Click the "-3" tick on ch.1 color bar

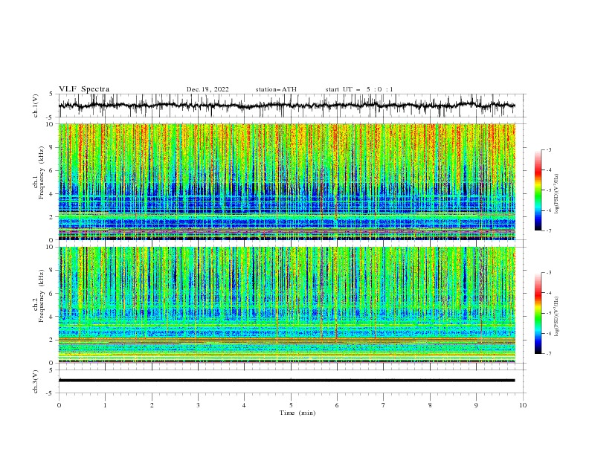(x=548, y=149)
